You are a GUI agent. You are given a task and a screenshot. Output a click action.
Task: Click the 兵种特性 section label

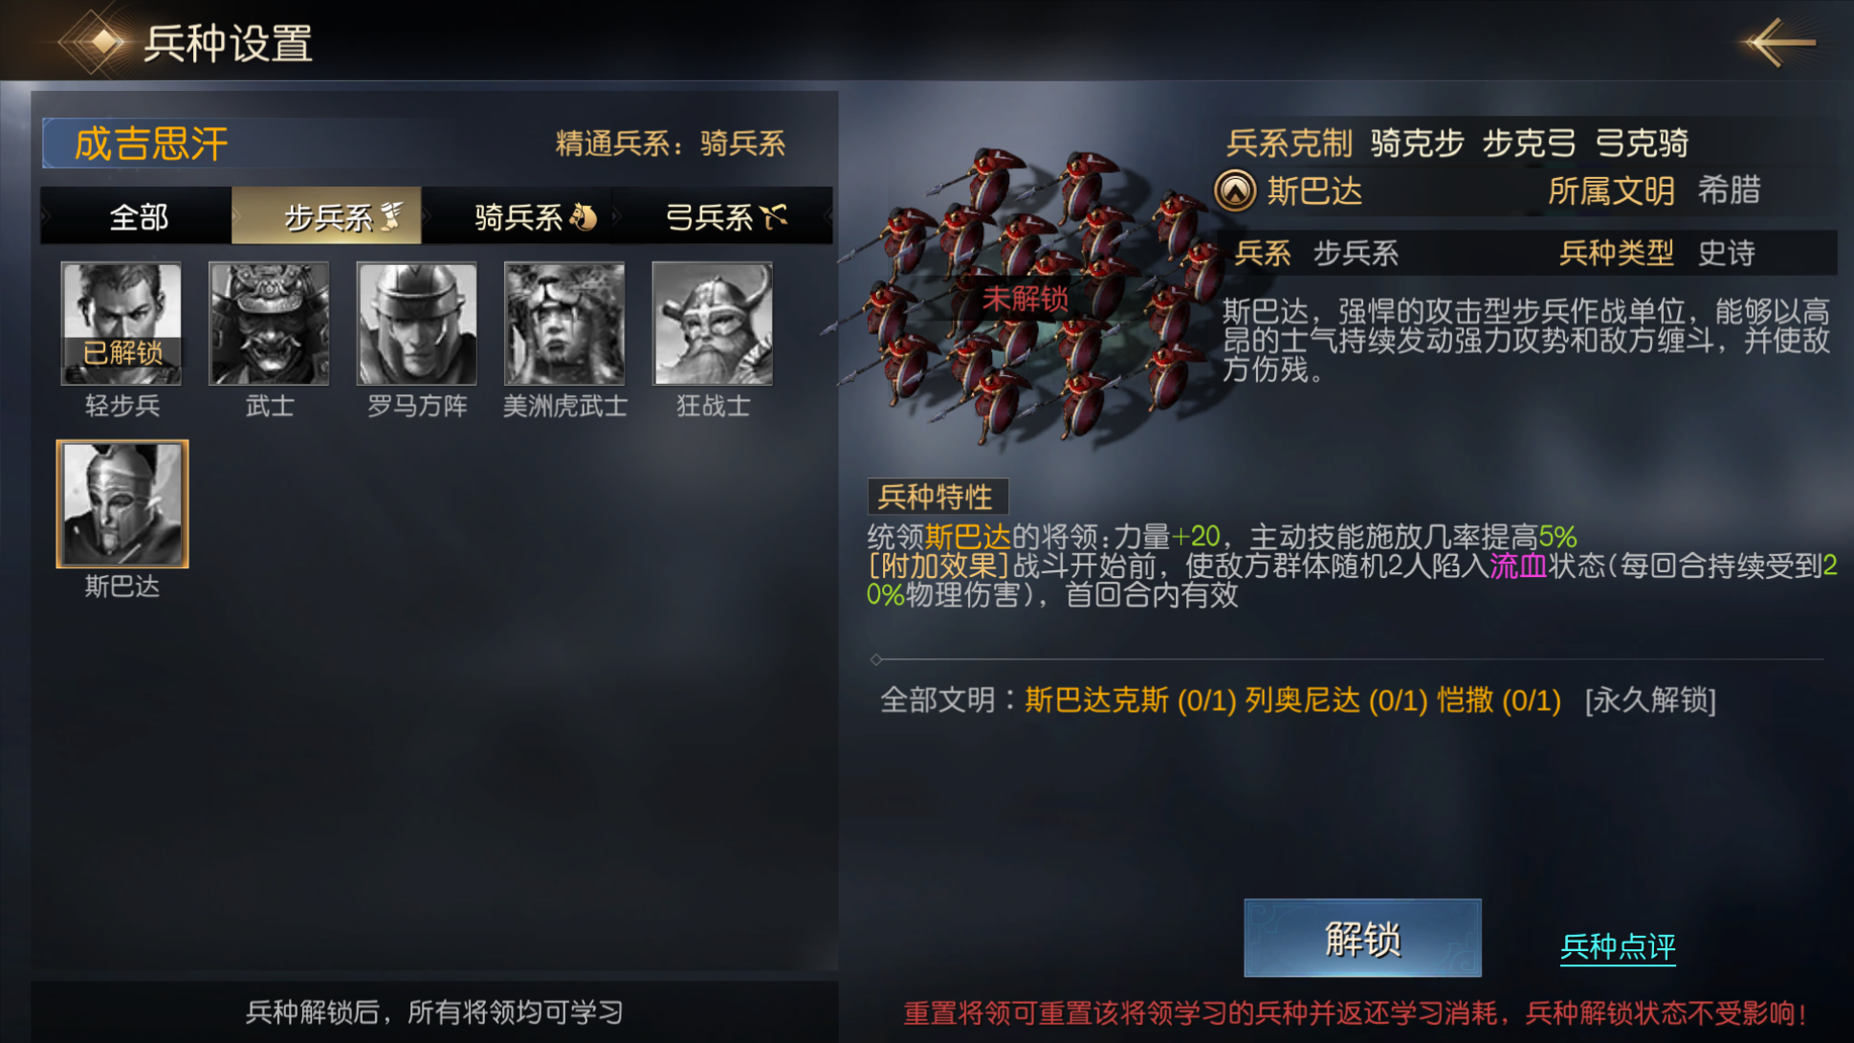coord(937,497)
